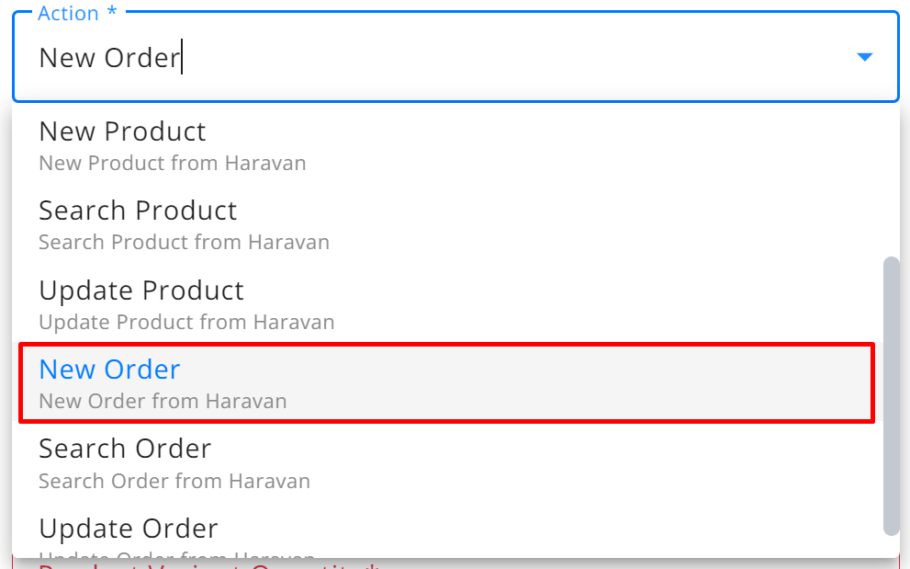
Task: Click the 'New Product from Haravan' description
Action: point(173,164)
